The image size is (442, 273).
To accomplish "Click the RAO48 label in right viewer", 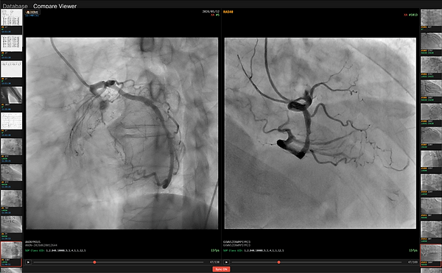I will (x=228, y=12).
